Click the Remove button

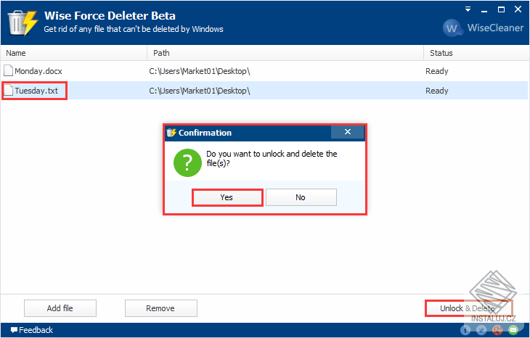pos(161,308)
